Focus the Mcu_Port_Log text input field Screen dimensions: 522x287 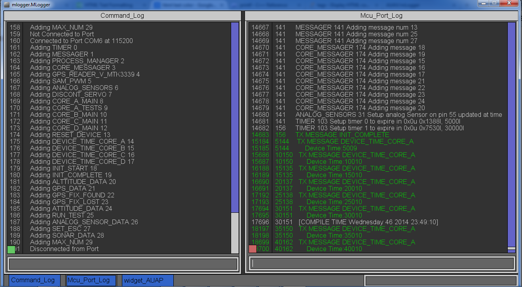382,263
